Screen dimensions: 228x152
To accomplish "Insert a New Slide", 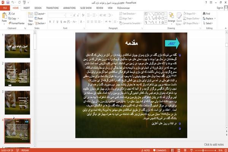I will pyautogui.click(x=30, y=19).
